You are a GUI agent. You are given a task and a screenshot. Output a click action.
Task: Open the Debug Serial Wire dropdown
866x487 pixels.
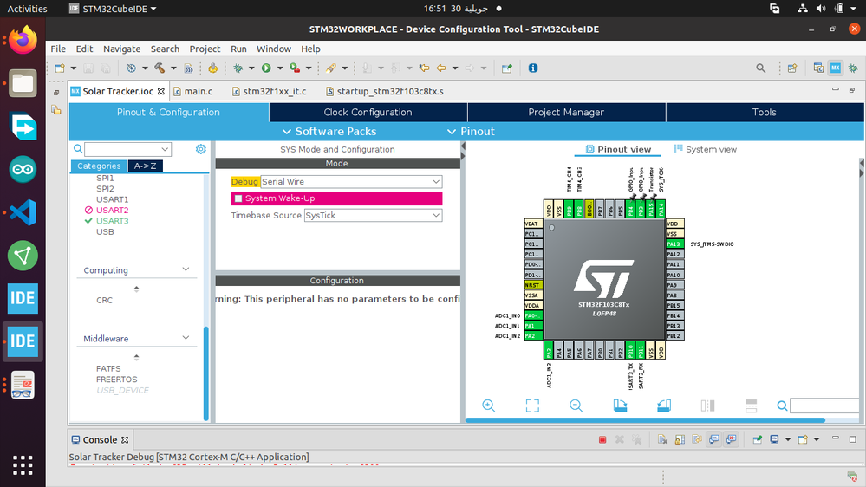[x=351, y=182]
